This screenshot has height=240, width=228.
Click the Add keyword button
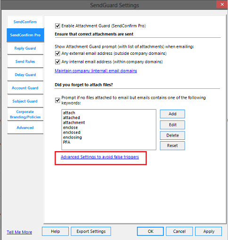coord(172,114)
